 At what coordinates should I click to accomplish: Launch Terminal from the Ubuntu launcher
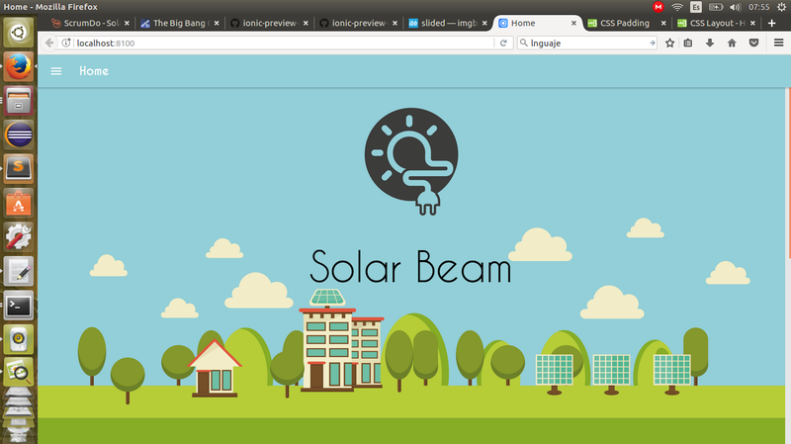(x=19, y=305)
